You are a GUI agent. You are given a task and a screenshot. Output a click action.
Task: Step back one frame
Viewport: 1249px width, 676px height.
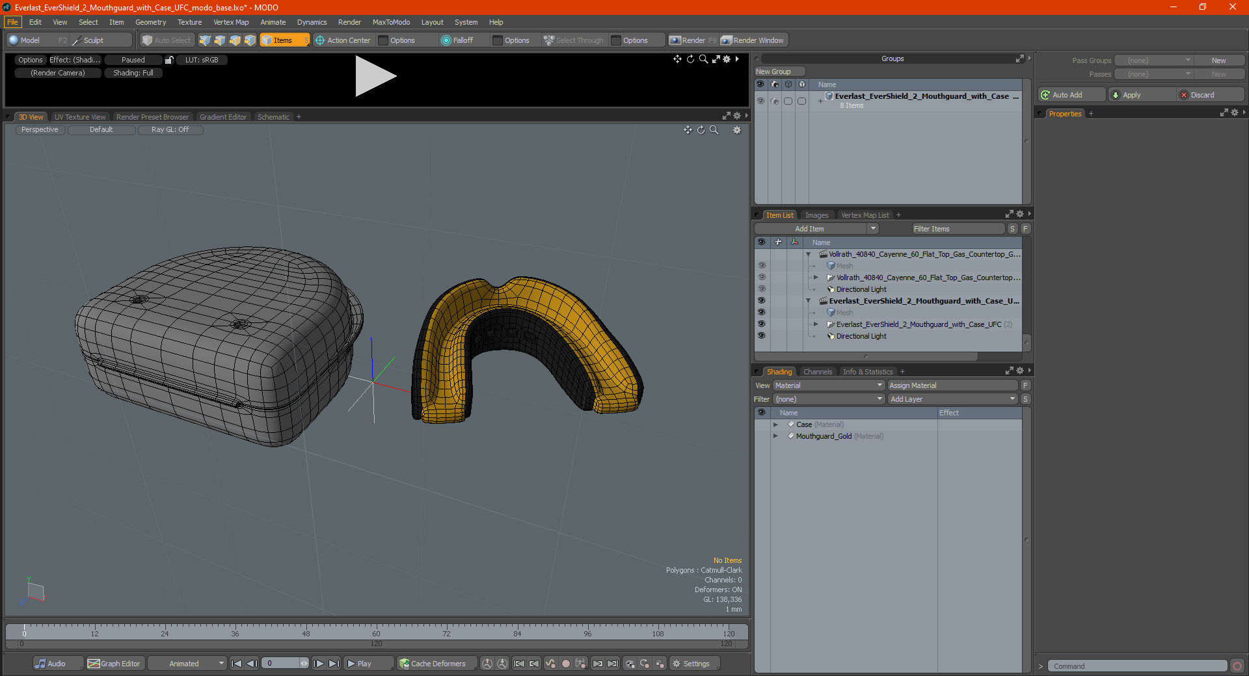pyautogui.click(x=252, y=664)
